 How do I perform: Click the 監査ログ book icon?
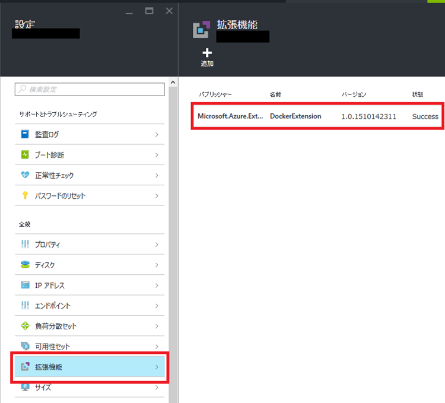[x=25, y=134]
